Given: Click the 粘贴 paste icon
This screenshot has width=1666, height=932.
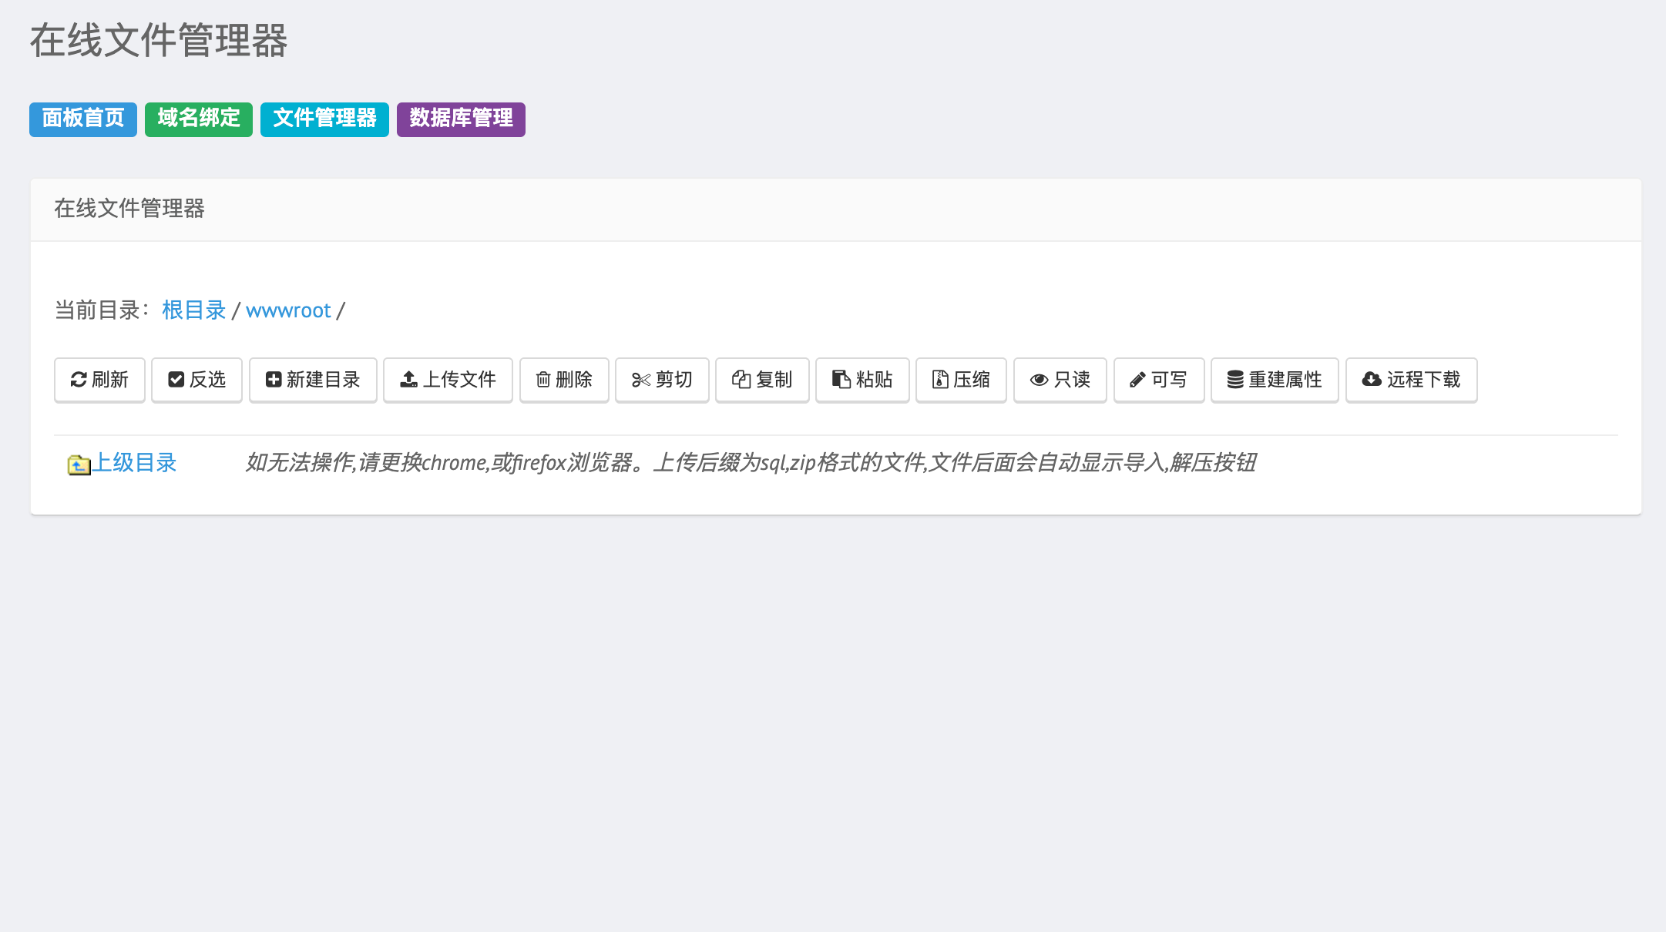Looking at the screenshot, I should (x=862, y=380).
